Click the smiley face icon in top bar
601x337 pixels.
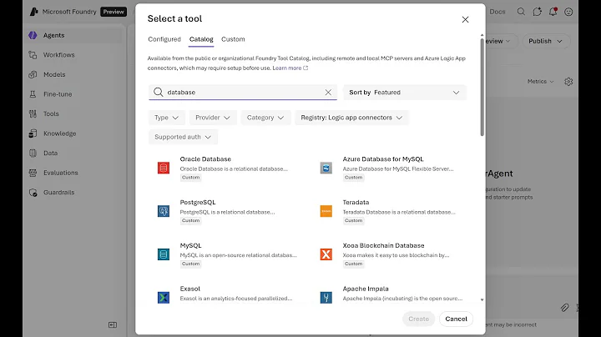568,12
